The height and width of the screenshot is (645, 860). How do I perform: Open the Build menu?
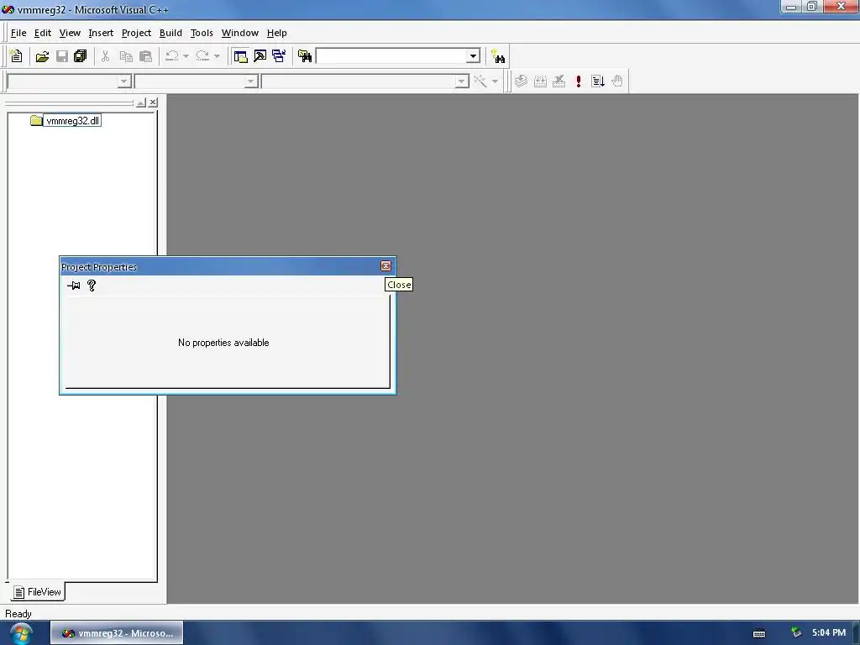tap(170, 33)
